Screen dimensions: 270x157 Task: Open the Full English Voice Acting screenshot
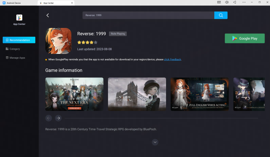point(200,94)
